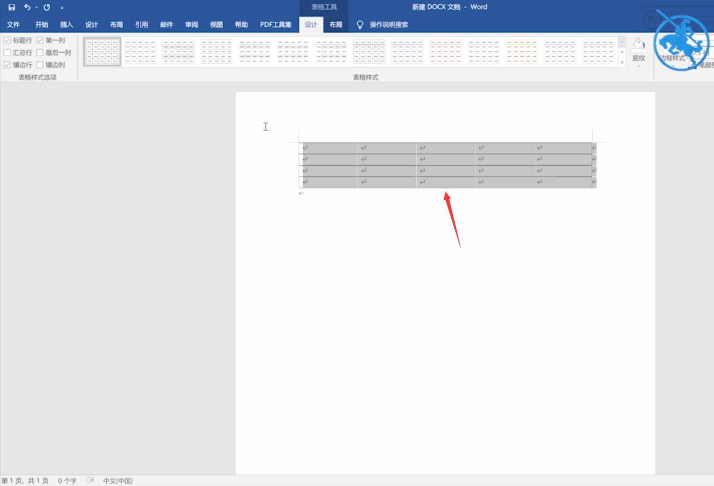
Task: Click the 操作说明搜索 search box
Action: coord(389,25)
